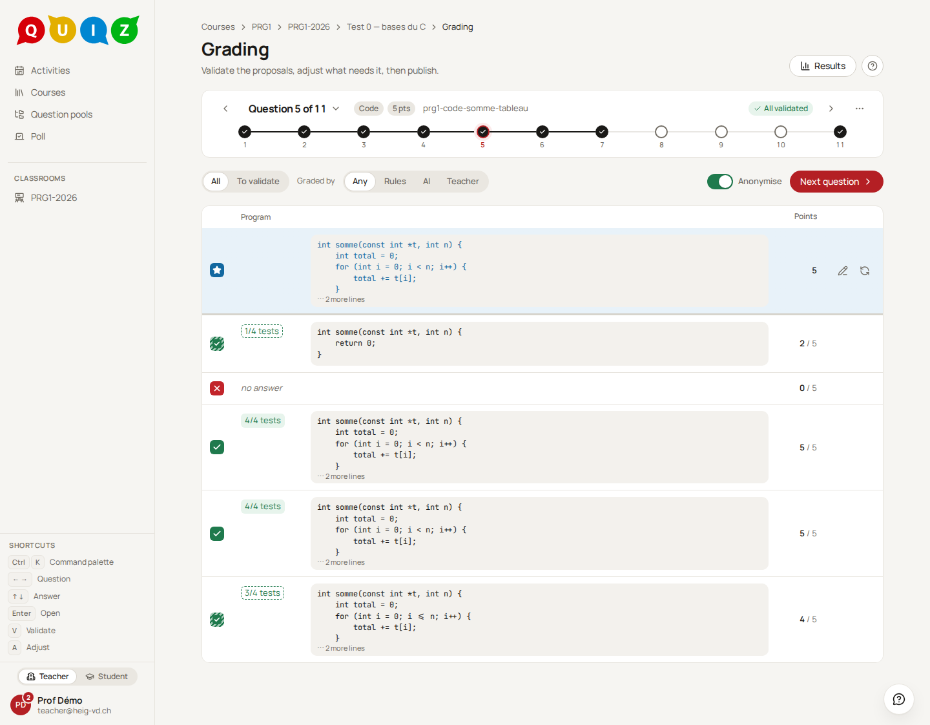
Task: Jump to question 11 on the stepper
Action: [x=840, y=132]
